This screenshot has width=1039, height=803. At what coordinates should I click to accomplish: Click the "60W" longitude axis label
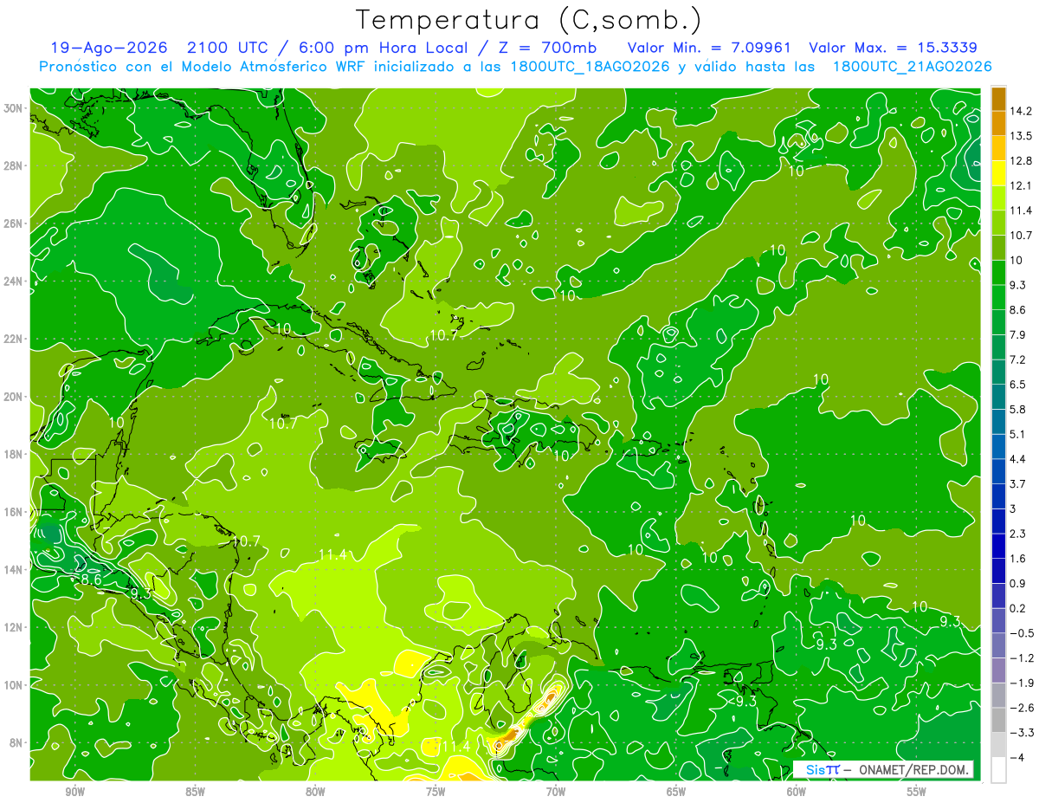coord(797,791)
